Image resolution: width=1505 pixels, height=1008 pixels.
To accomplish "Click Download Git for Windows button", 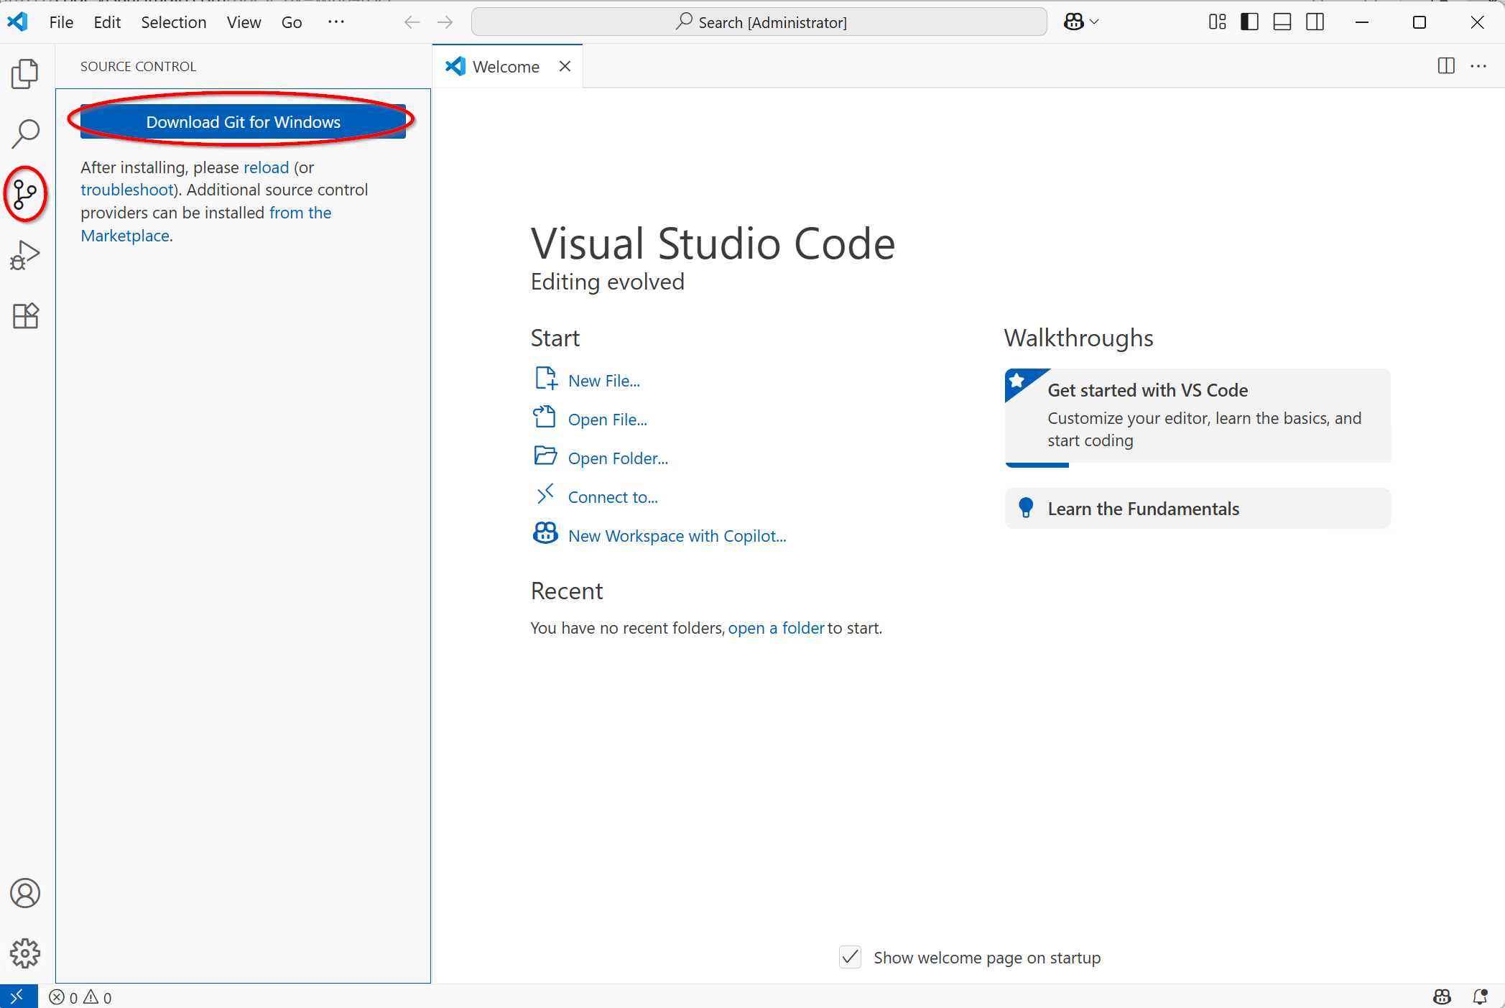I will click(243, 121).
